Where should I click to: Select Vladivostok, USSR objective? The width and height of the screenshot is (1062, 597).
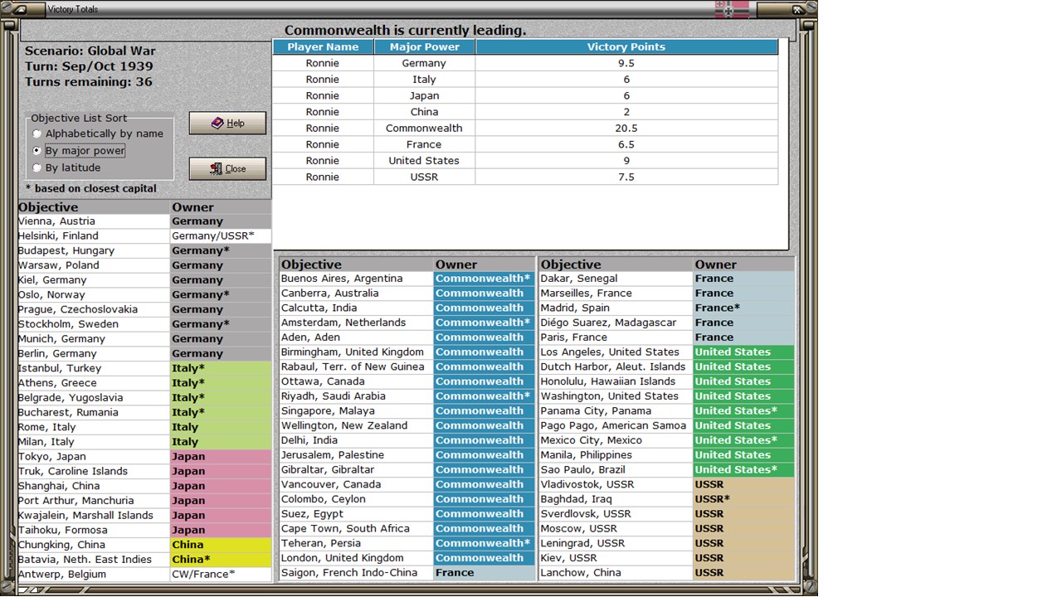(616, 484)
